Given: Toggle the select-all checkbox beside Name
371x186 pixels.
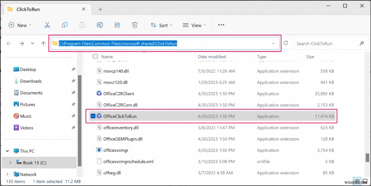Looking at the screenshot, I should pos(95,56).
